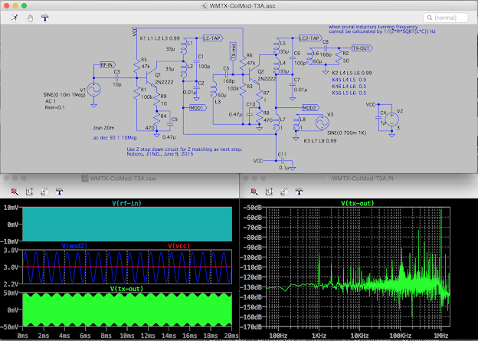Click the WMTX-ColMod-T3A.fft window title
The height and width of the screenshot is (341, 478).
pos(362,179)
